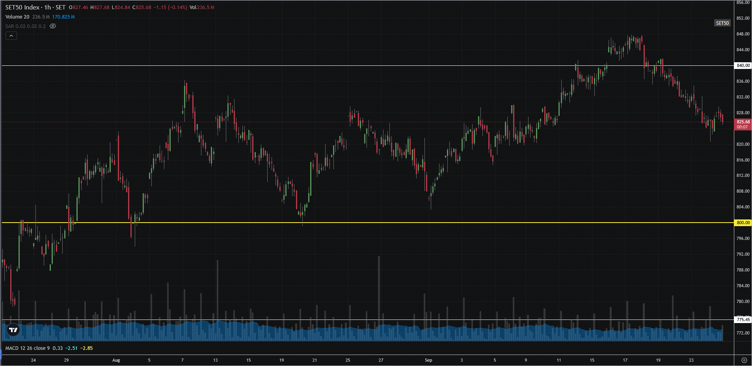Click the 23 date on time axis
The image size is (752, 366).
(x=691, y=360)
